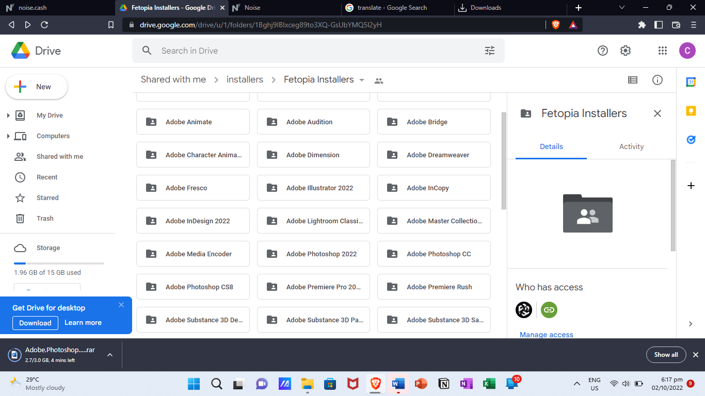The width and height of the screenshot is (705, 396).
Task: Click Manage access link
Action: (547, 335)
